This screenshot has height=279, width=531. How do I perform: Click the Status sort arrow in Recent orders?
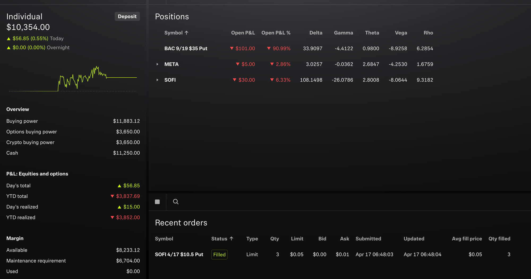pyautogui.click(x=232, y=238)
